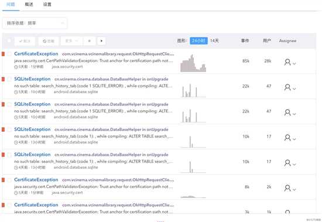The image size is (322, 222).
Task: Tick the checkbox of the 85k CertificateException issue
Action: point(9,54)
